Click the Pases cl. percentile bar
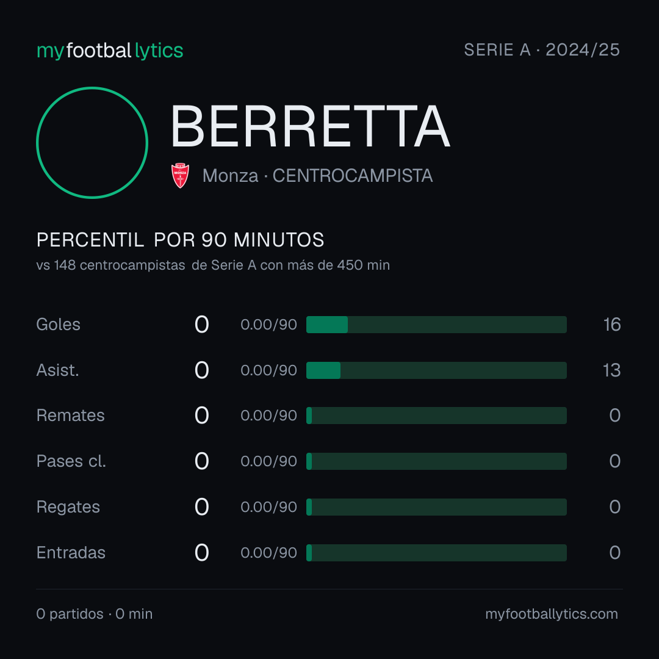659x659 pixels. (x=436, y=461)
